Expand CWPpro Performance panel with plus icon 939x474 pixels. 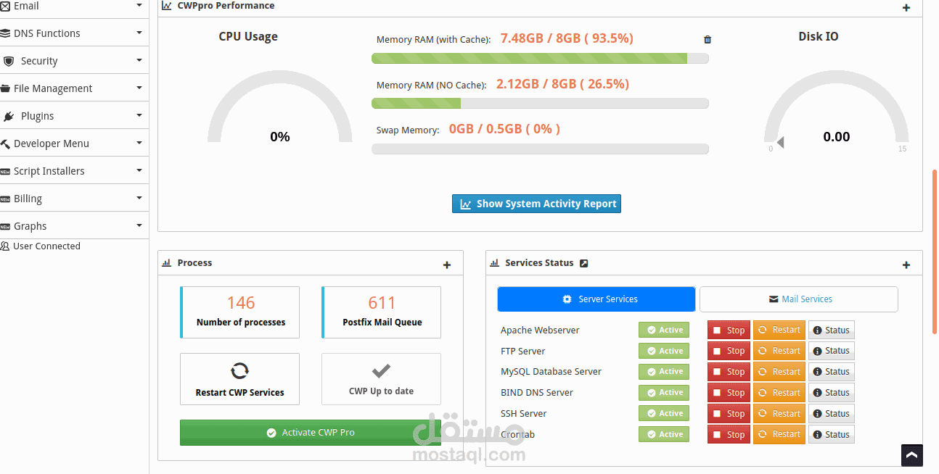[x=906, y=8]
